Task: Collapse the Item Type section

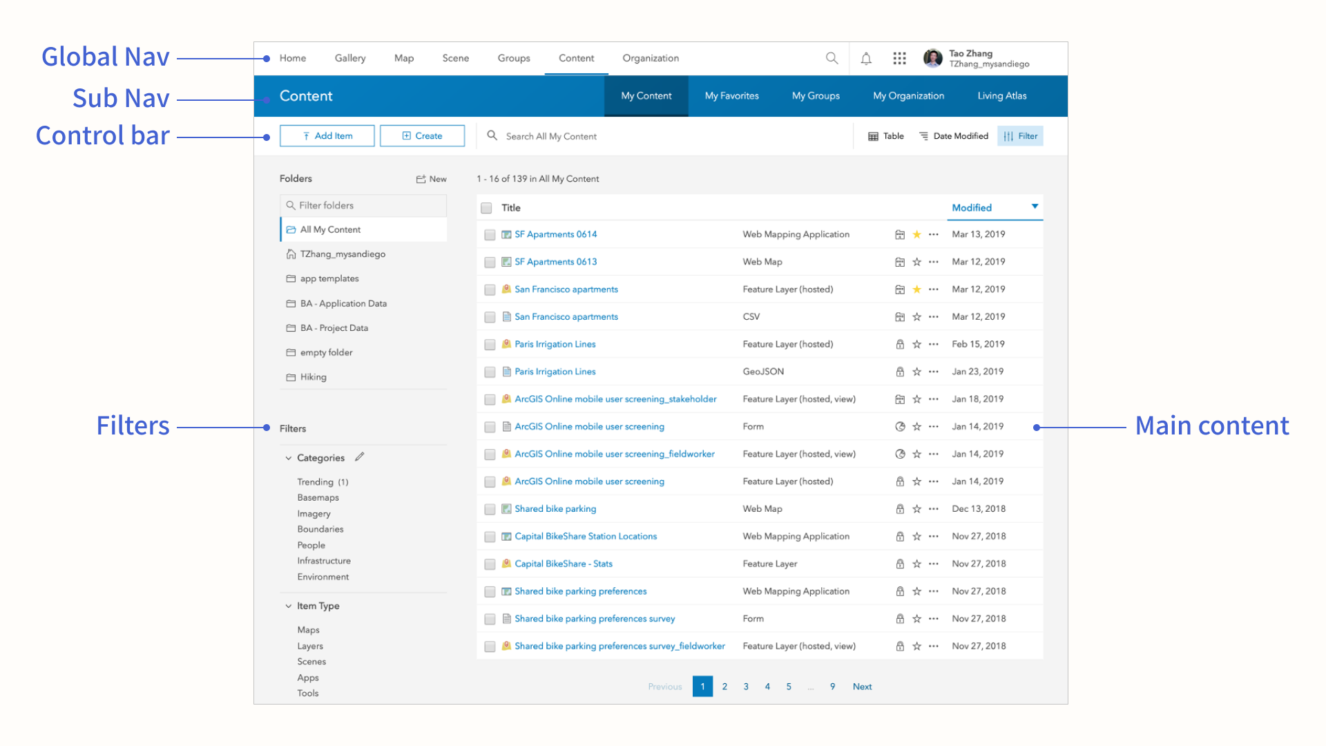Action: click(289, 606)
